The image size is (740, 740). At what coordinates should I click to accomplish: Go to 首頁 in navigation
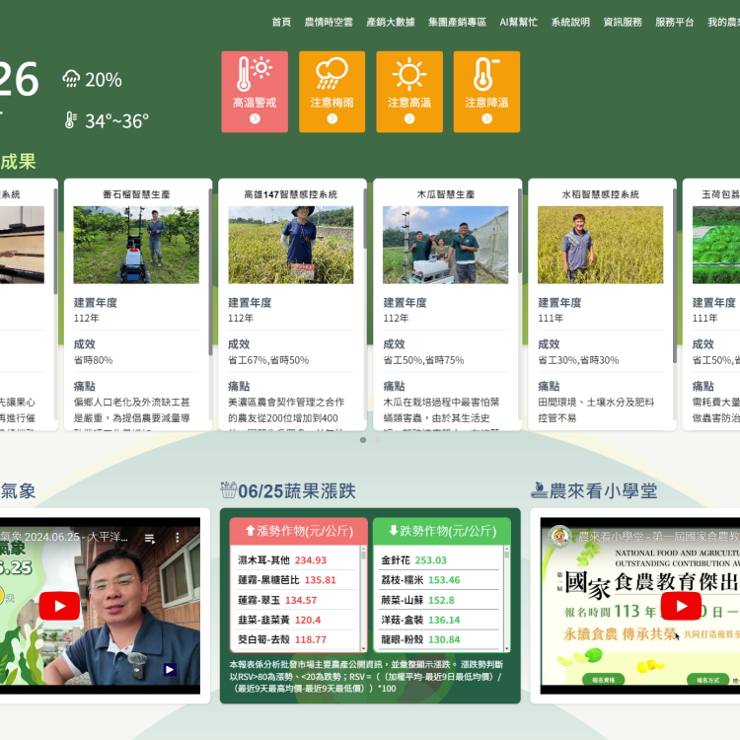click(x=281, y=22)
